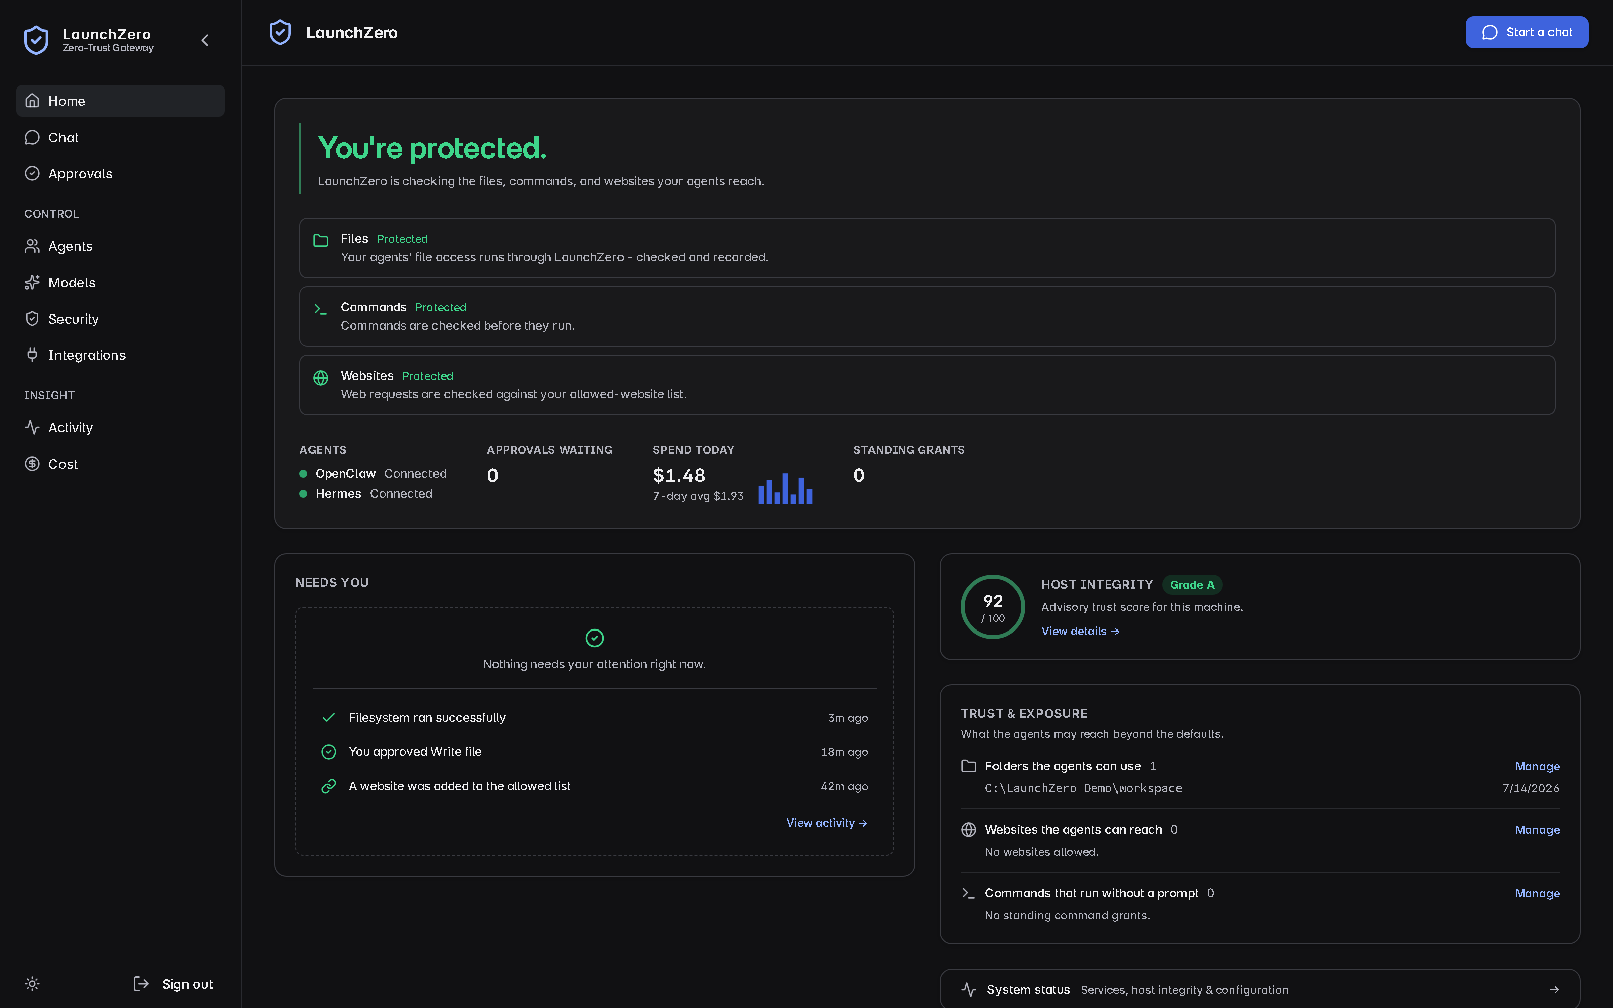Click the link icon beside website added entry
Viewport: 1613px width, 1008px height.
(x=329, y=786)
